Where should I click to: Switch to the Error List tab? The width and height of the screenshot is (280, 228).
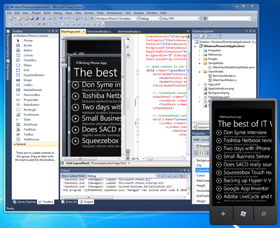pos(69,202)
